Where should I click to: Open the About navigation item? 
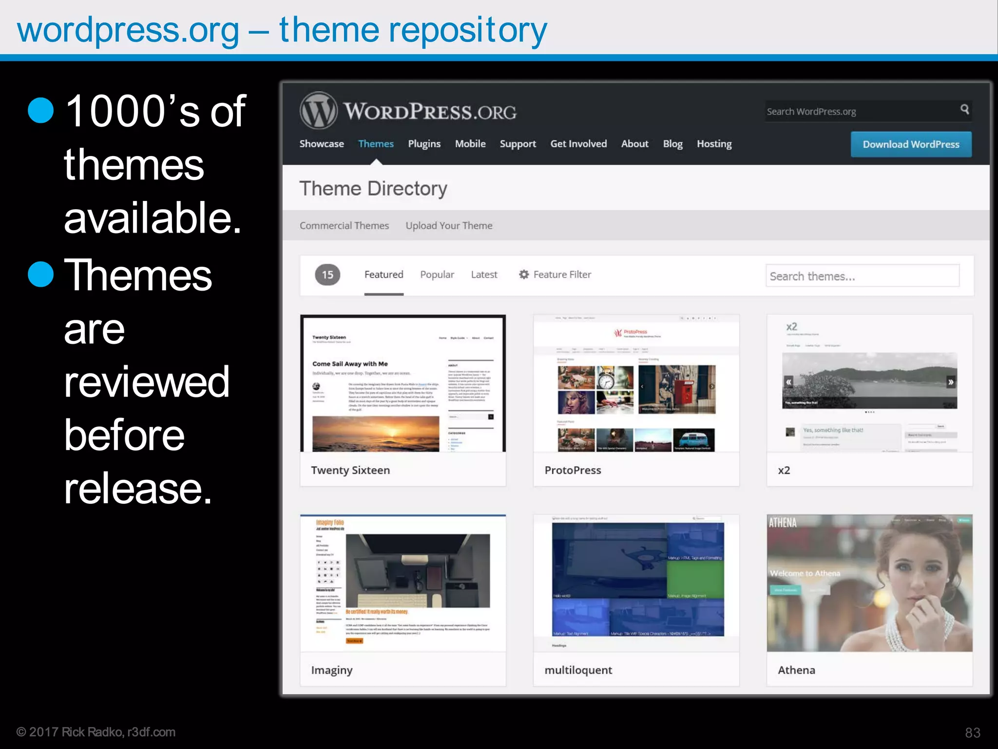point(634,144)
